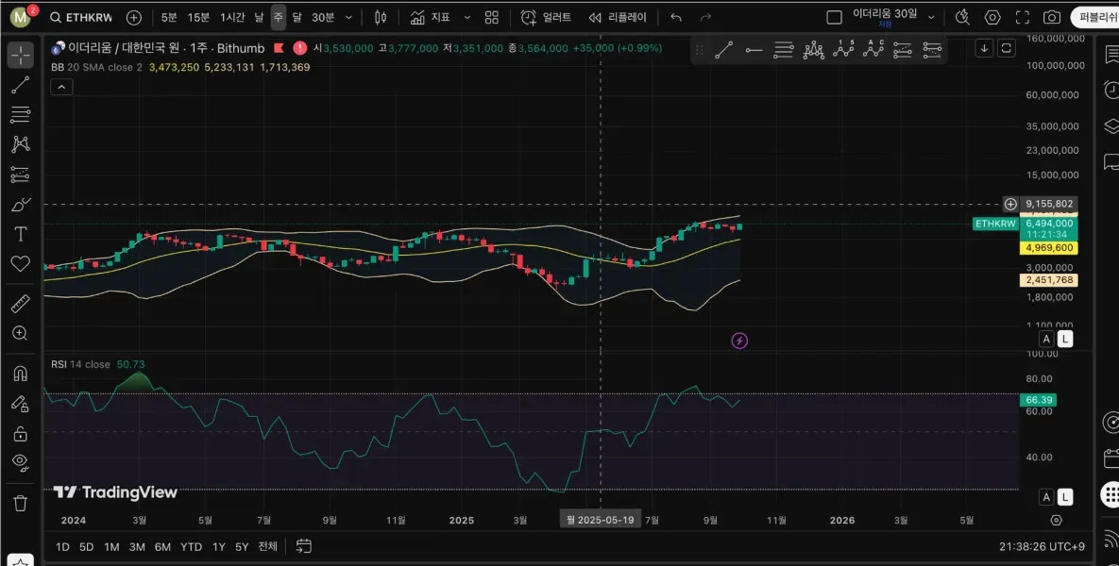Open candlestick chart type selector
Screen dimensions: 1119x566
[381, 17]
